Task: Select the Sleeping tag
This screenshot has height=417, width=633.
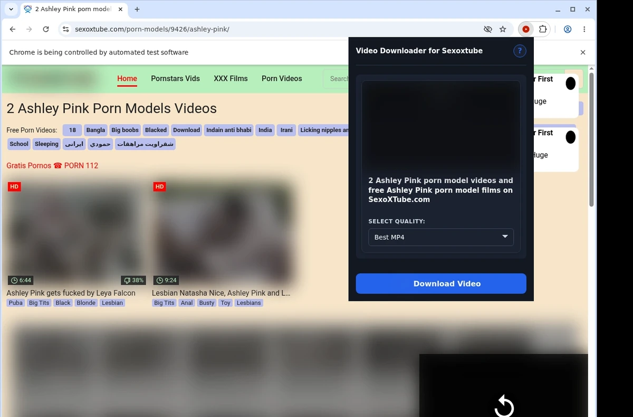Action: click(46, 144)
